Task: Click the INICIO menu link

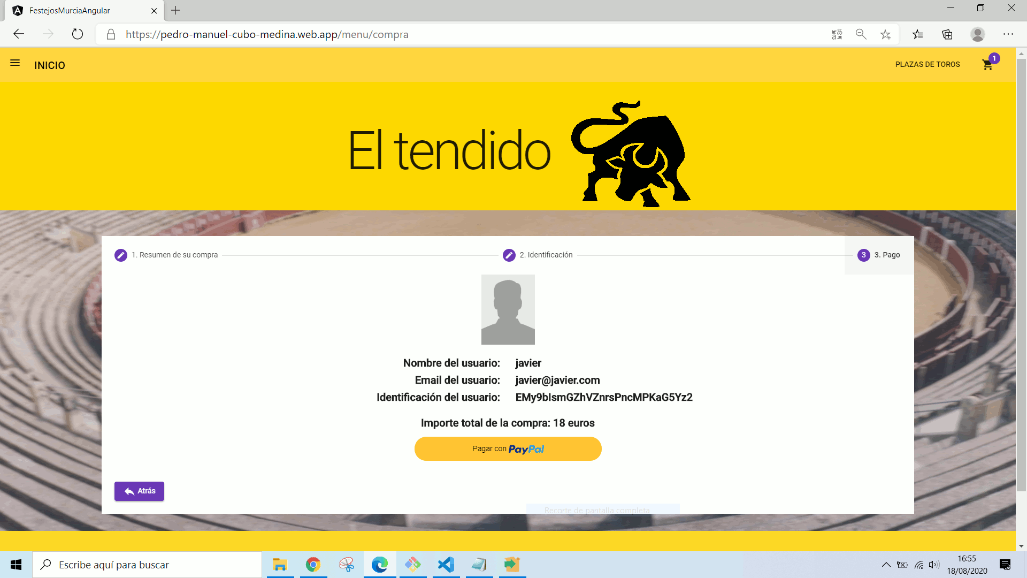Action: click(50, 65)
